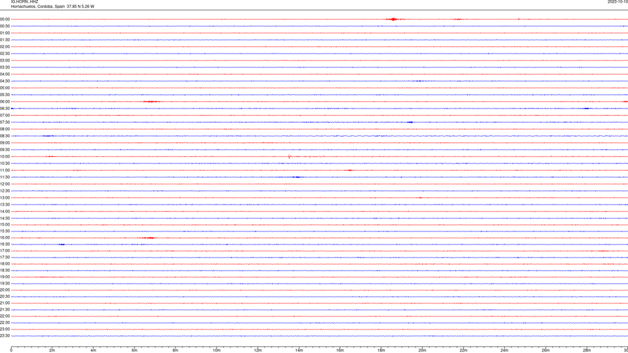Image resolution: width=628 pixels, height=353 pixels.
Task: Select the 05:30 trace time label
Action: pyautogui.click(x=5, y=95)
